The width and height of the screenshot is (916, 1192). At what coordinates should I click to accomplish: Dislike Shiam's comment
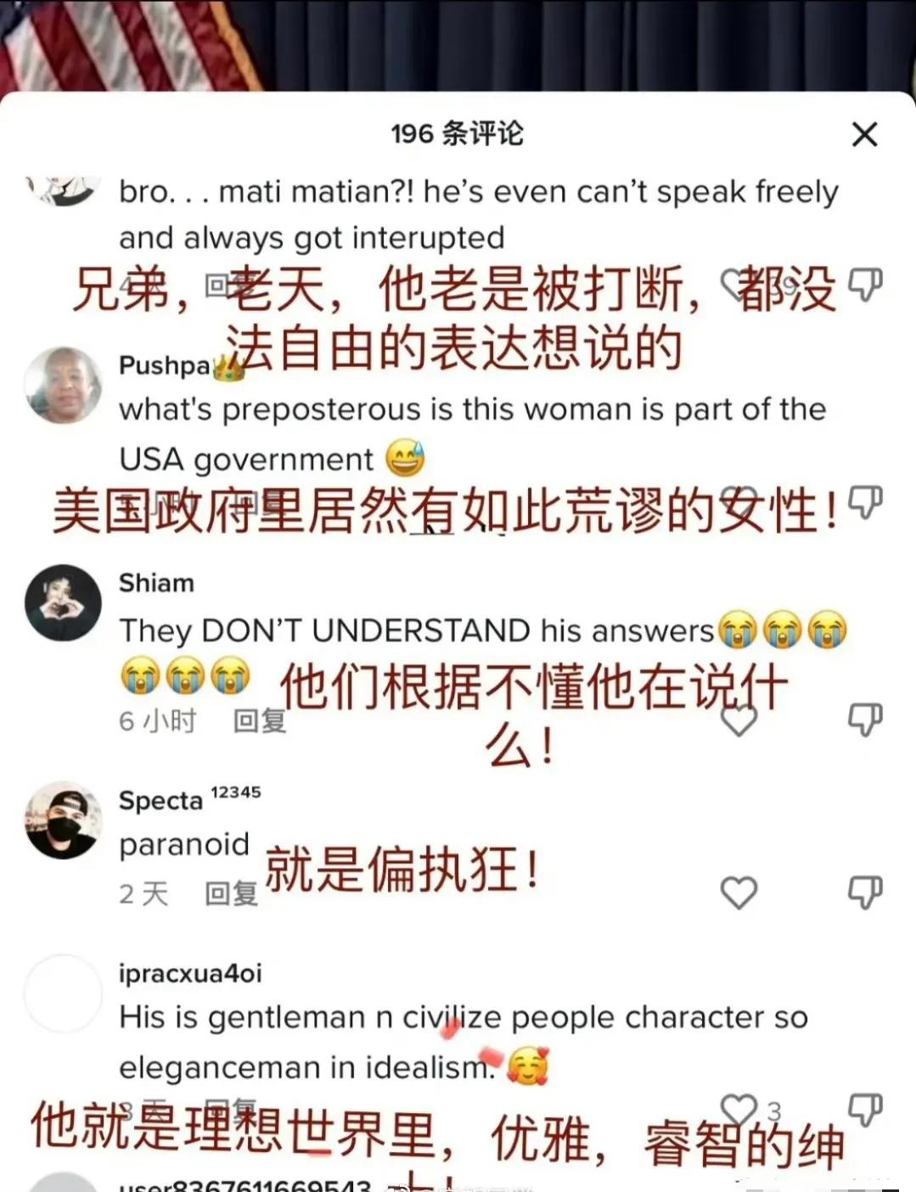pyautogui.click(x=865, y=720)
